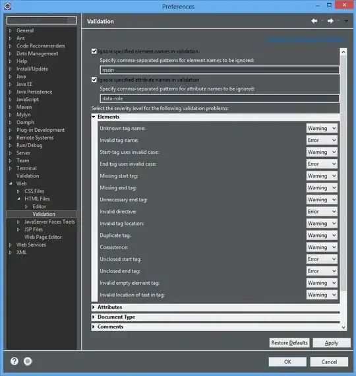Image resolution: width=356 pixels, height=376 pixels.
Task: Click the Eclipse icon in title bar
Action: pos(8,6)
